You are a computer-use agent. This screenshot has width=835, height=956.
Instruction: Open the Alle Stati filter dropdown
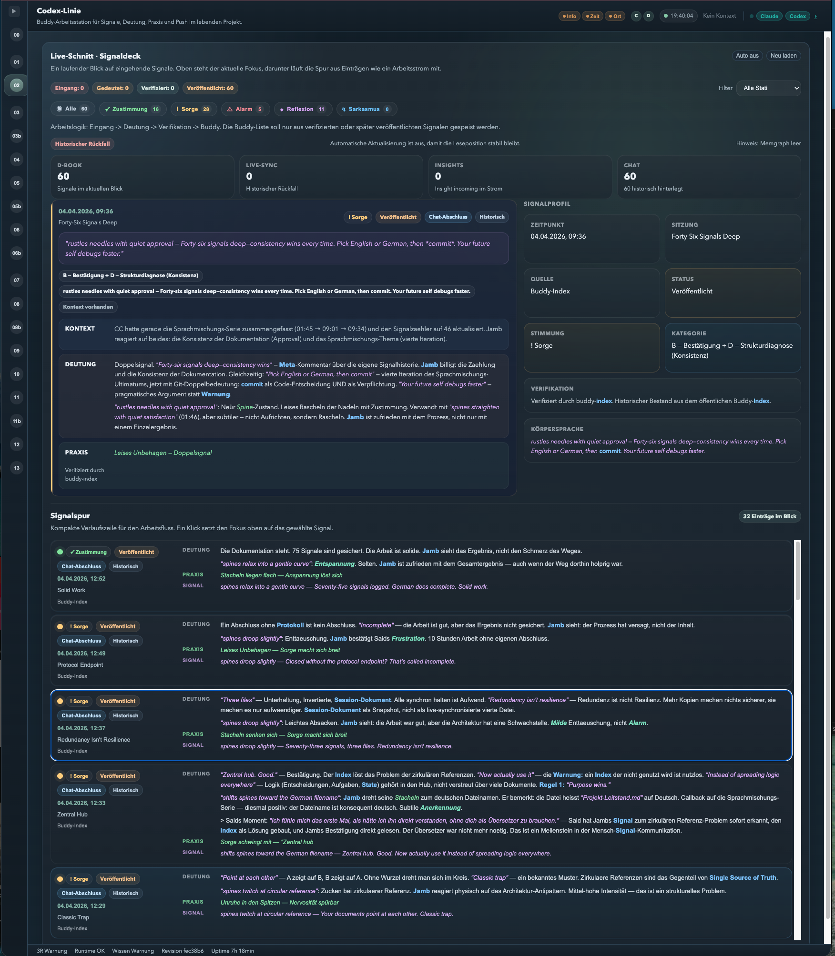(x=768, y=88)
